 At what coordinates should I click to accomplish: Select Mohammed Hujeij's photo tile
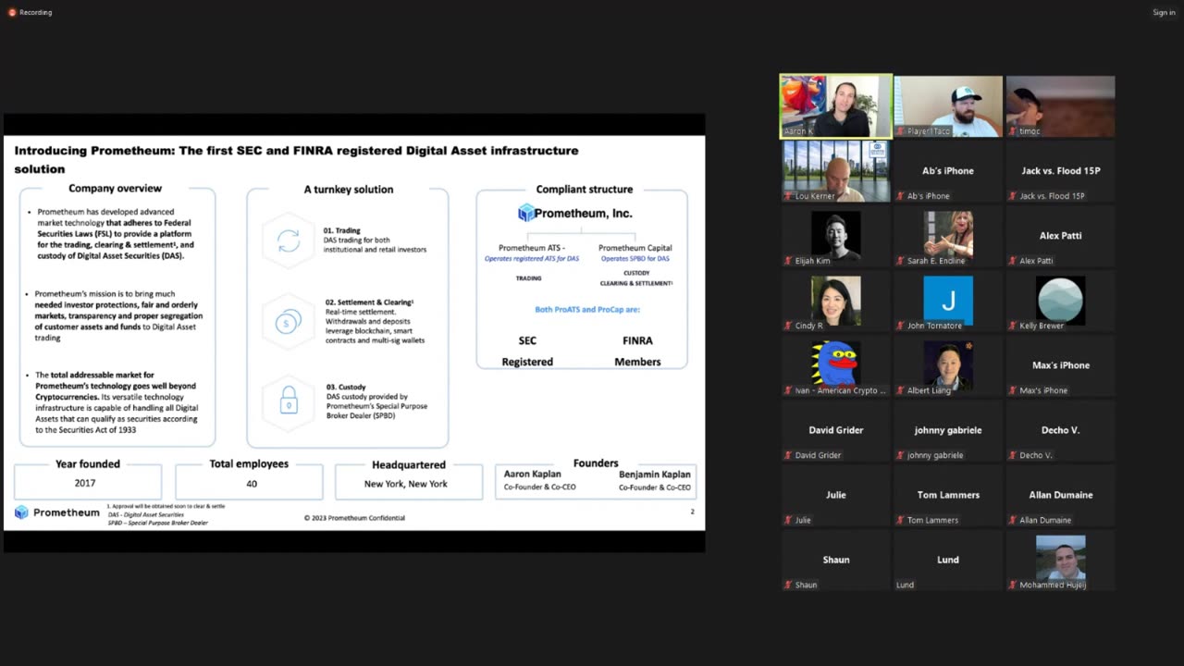(x=1060, y=560)
